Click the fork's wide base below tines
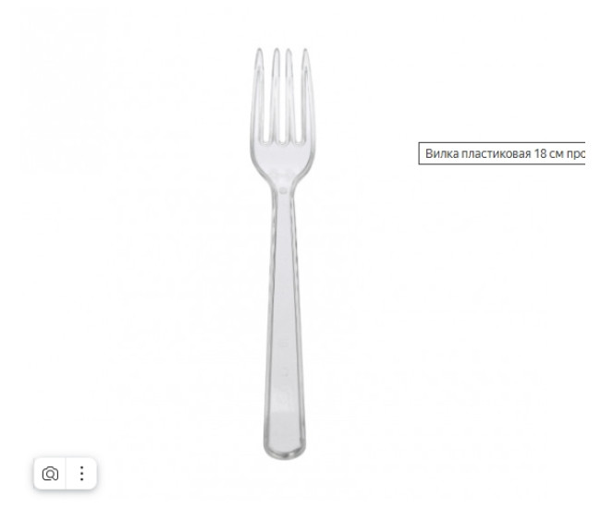The image size is (601, 508). [283, 161]
